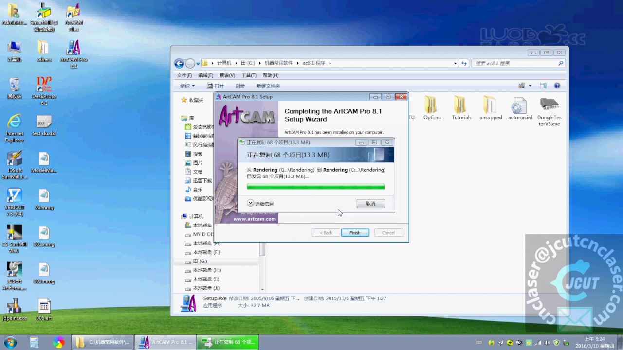Click the Burn toolbar button

coord(240,86)
